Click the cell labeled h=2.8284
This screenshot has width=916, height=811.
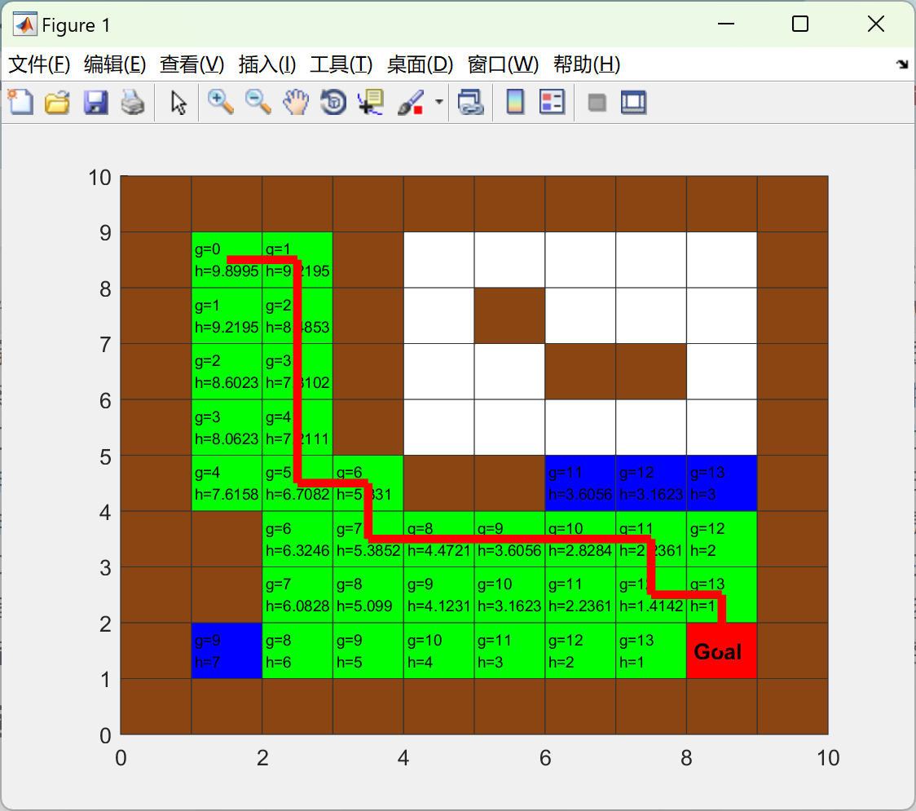click(580, 539)
